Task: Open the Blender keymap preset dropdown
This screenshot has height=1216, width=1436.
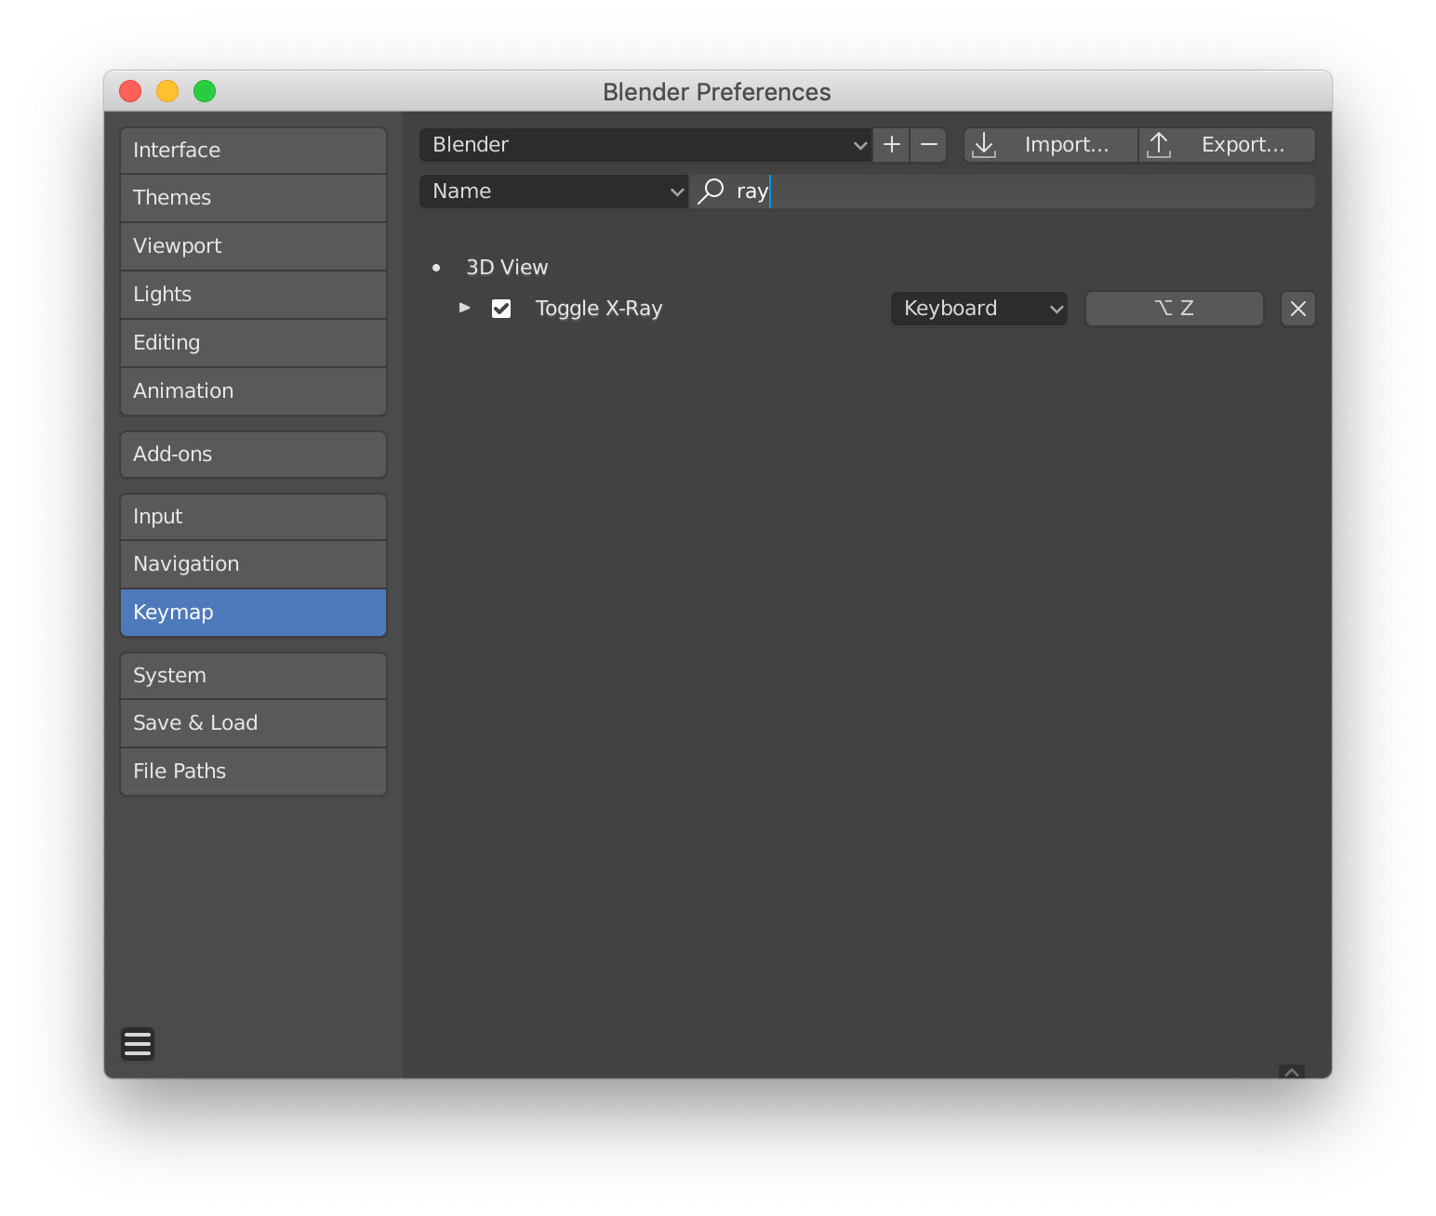Action: [645, 144]
